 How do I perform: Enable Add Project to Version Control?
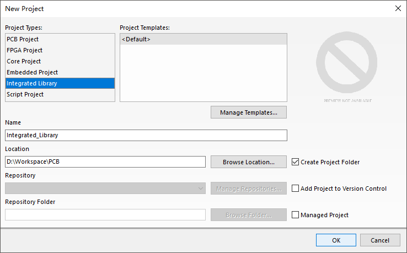[296, 189]
